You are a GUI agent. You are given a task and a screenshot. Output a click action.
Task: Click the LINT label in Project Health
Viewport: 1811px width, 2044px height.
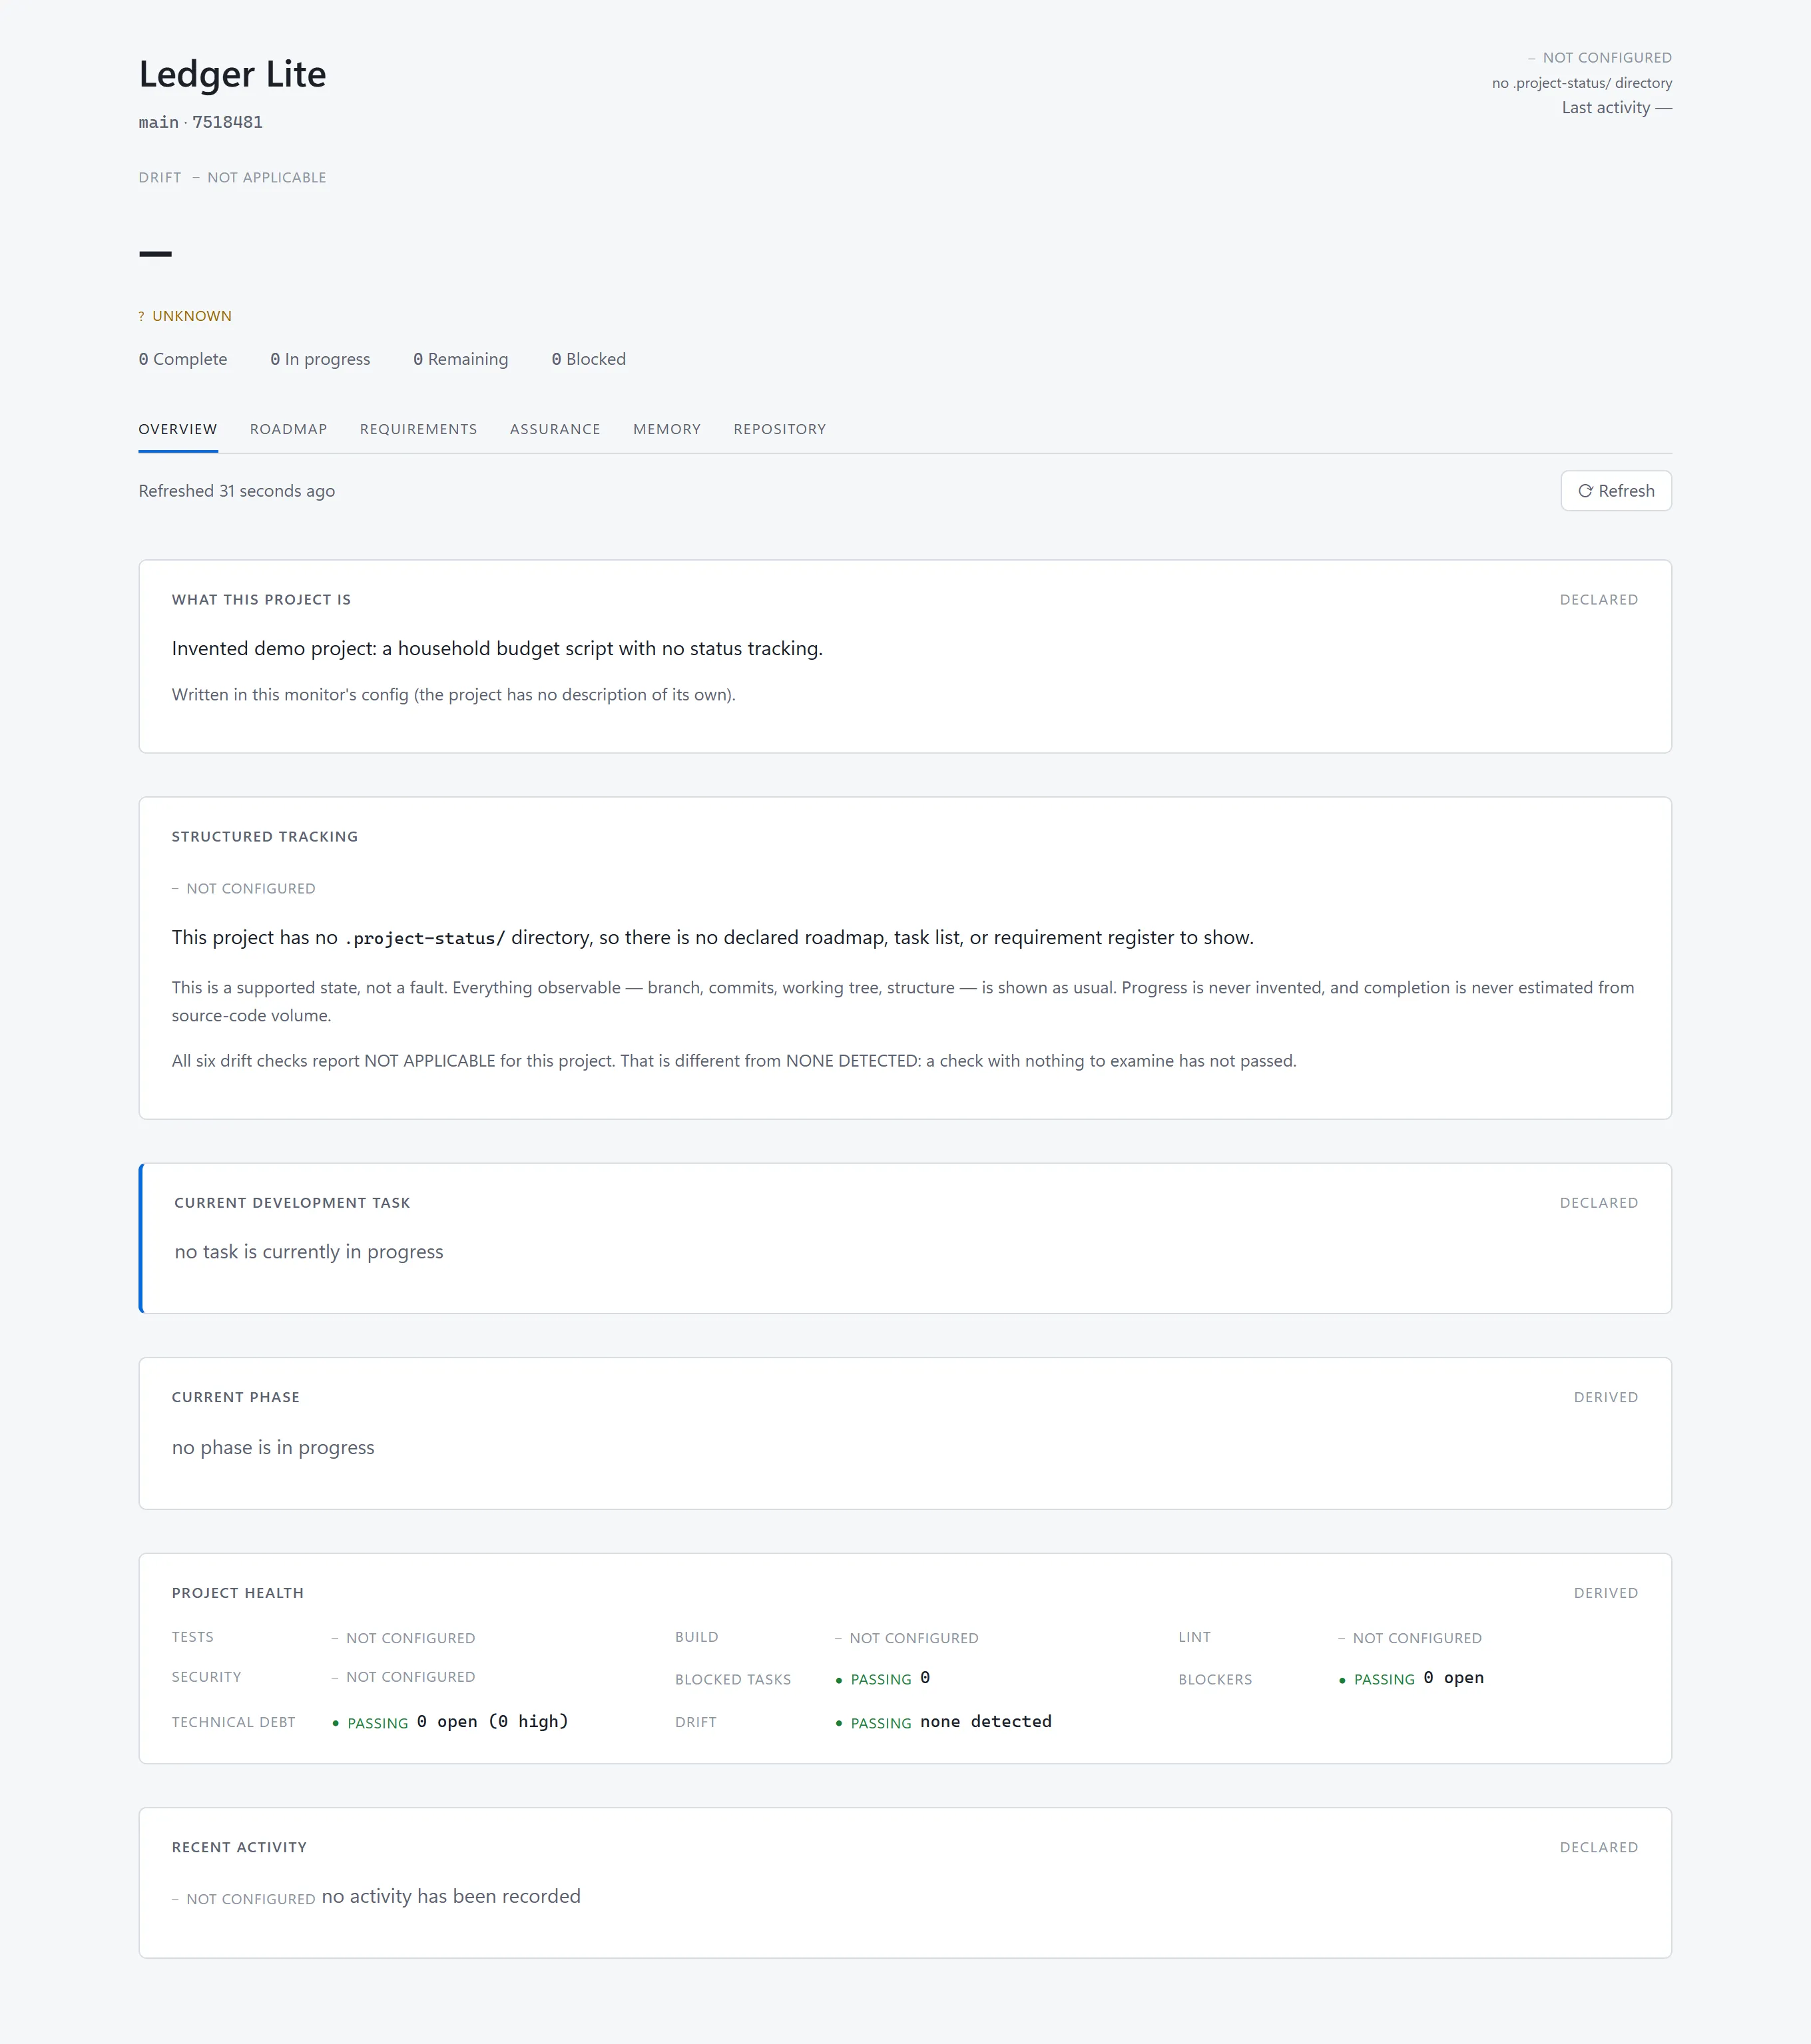click(x=1195, y=1637)
